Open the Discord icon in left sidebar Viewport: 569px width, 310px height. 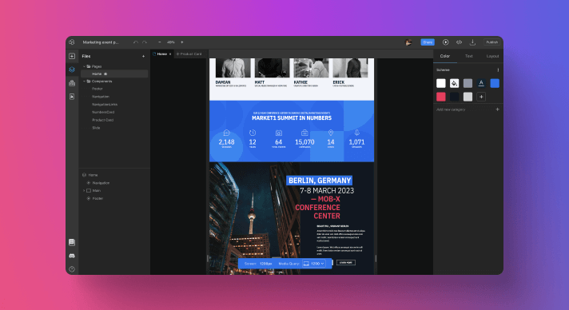point(72,256)
